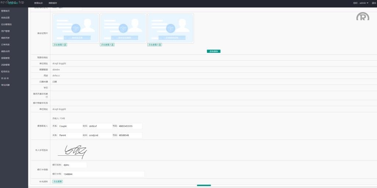Open the admin user dropdown menu

click(x=360, y=3)
